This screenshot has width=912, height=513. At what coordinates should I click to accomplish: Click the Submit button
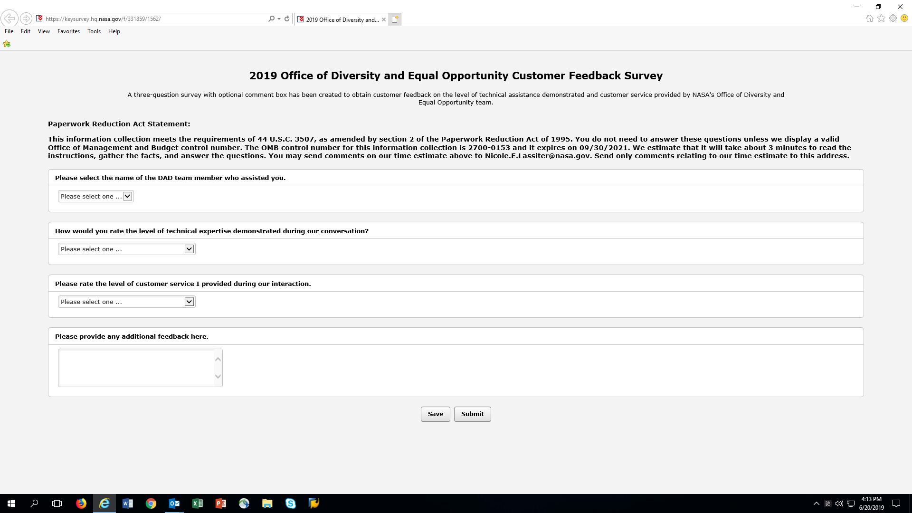(472, 414)
